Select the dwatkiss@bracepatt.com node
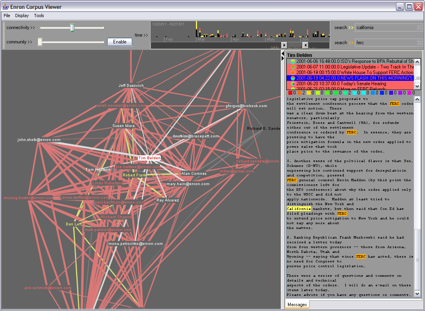Viewport: 425px width, 311px height. pos(196,136)
